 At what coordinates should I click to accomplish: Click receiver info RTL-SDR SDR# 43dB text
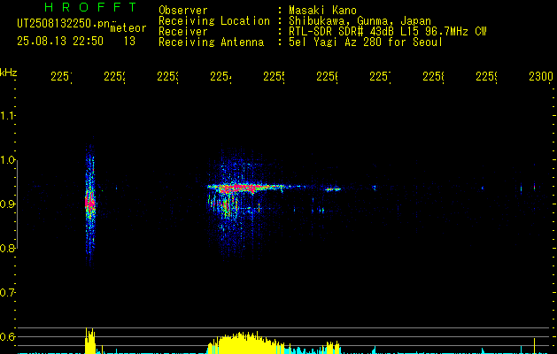pyautogui.click(x=388, y=32)
